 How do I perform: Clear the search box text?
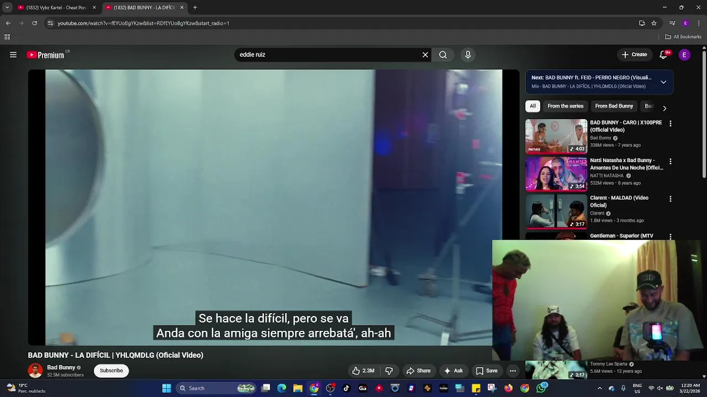coord(425,55)
